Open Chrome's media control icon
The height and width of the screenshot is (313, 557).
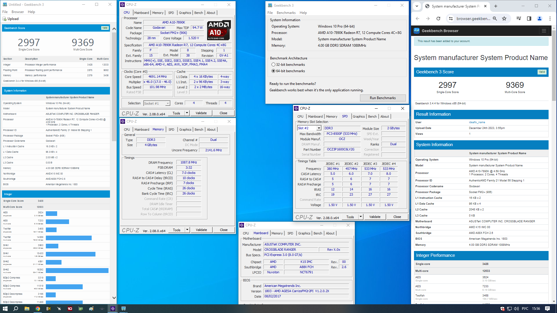pos(519,19)
